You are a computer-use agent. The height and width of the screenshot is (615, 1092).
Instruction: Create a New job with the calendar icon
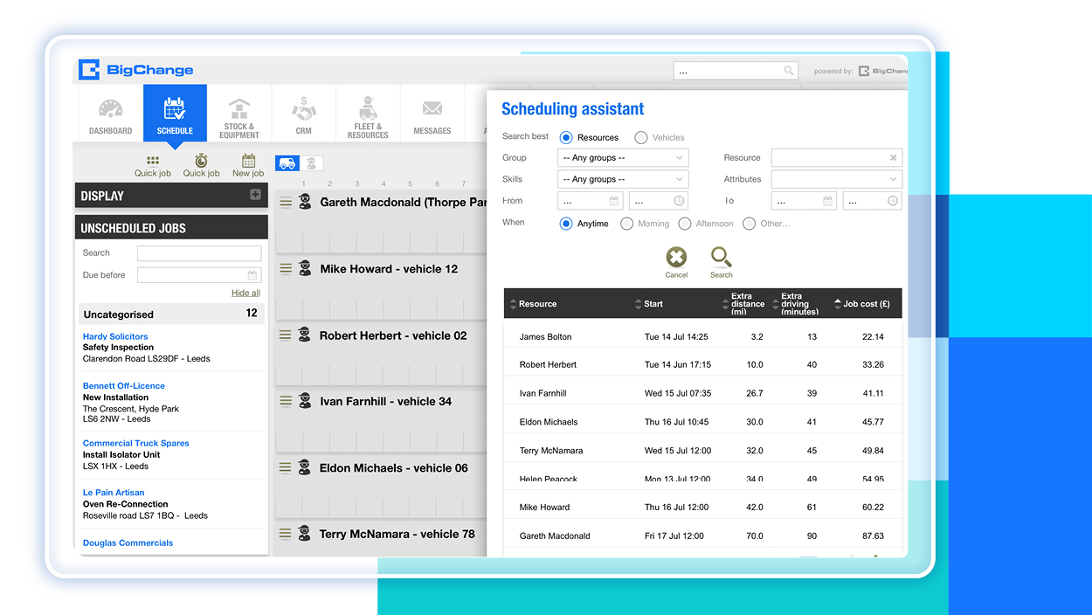(x=247, y=164)
